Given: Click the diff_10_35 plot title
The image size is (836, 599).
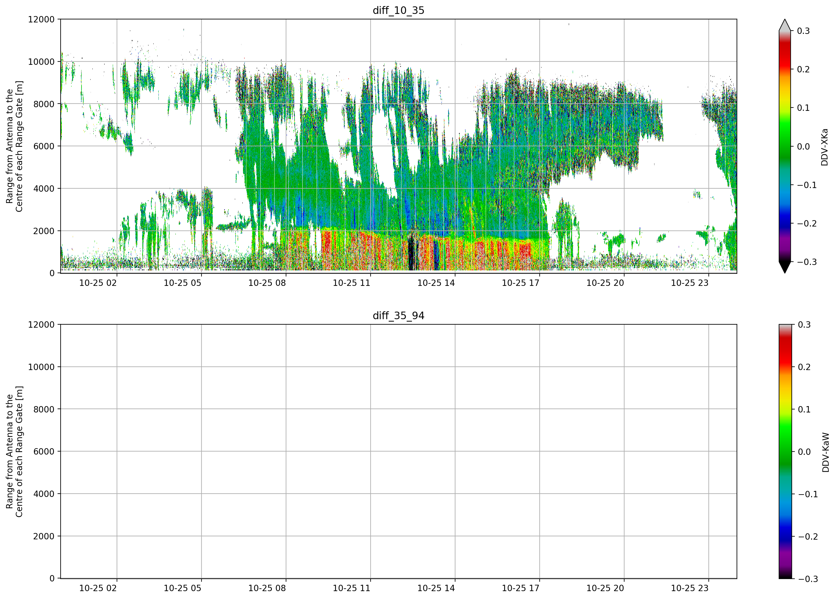Looking at the screenshot, I should tap(398, 10).
